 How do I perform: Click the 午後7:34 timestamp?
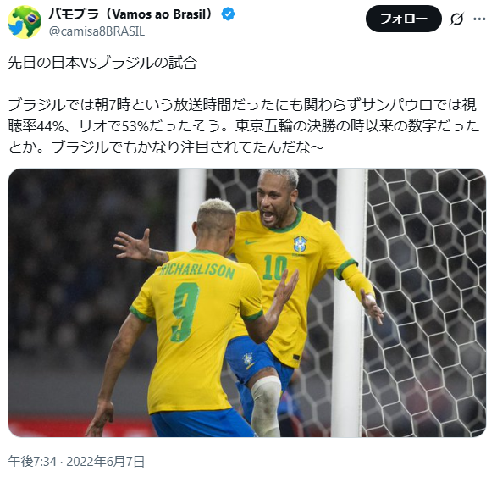(x=32, y=462)
